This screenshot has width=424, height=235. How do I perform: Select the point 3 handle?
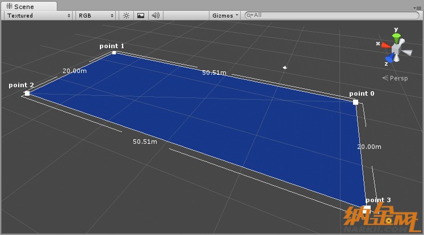point(367,209)
